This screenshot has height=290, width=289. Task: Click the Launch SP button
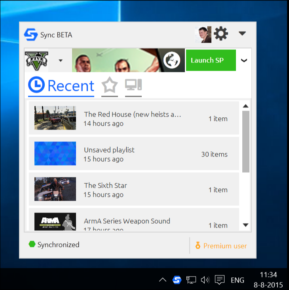[x=211, y=60]
